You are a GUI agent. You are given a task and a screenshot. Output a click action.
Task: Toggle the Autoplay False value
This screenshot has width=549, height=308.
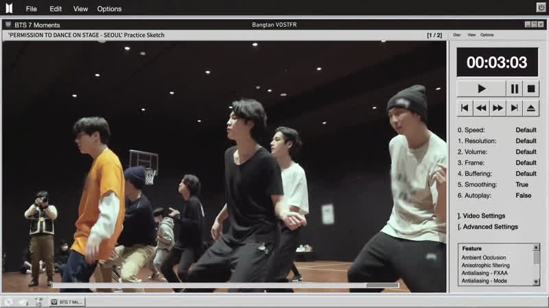[x=523, y=196]
